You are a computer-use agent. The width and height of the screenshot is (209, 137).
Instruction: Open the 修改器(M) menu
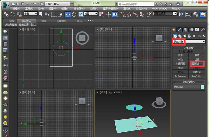click(x=80, y=9)
